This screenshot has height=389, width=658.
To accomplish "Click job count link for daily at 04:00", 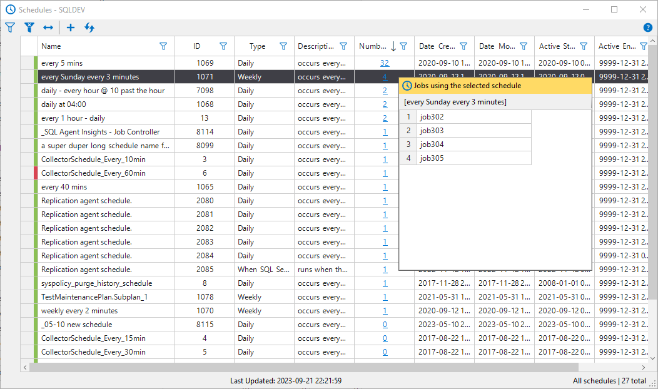I will 385,104.
